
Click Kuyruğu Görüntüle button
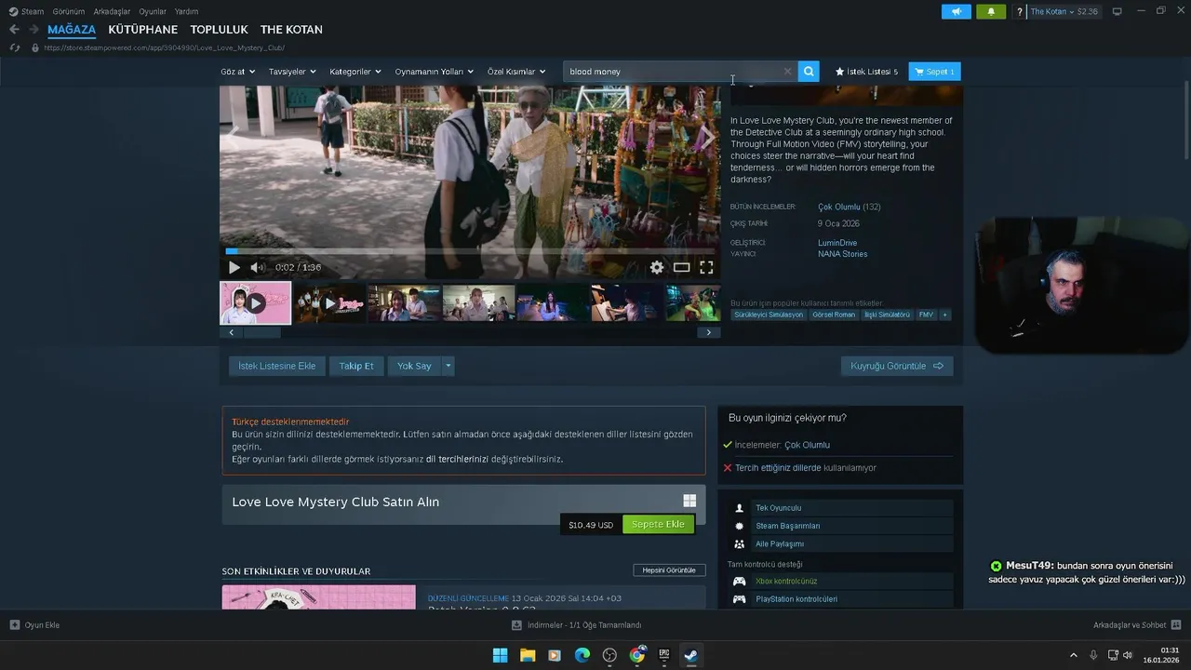point(897,366)
